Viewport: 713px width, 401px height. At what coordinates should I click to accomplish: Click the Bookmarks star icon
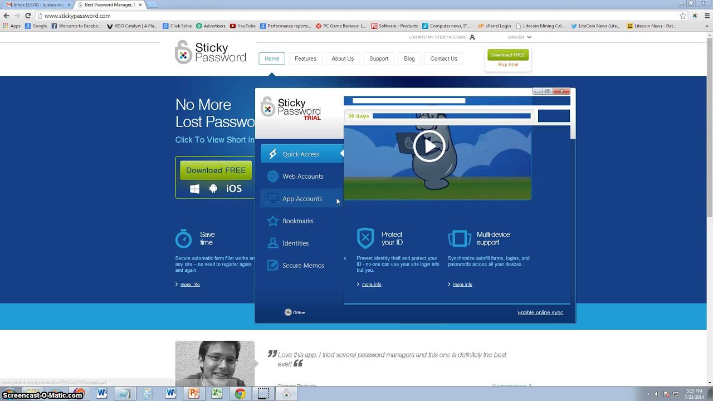[272, 221]
